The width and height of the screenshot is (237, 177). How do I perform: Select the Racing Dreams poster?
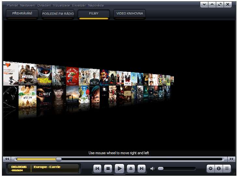point(44,75)
